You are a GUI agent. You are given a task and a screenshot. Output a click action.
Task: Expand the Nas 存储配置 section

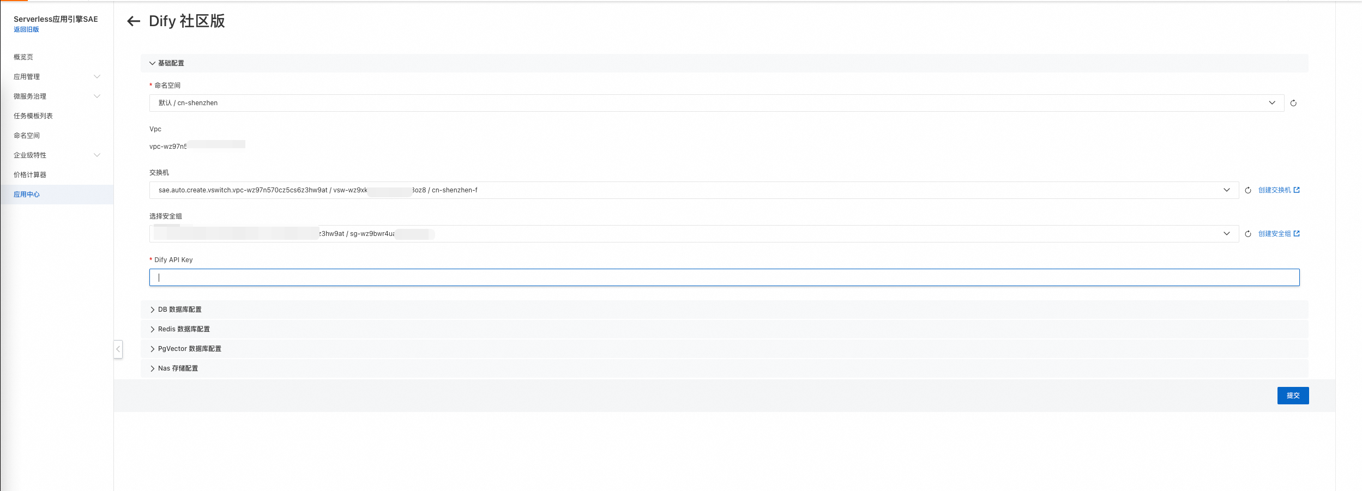724,368
